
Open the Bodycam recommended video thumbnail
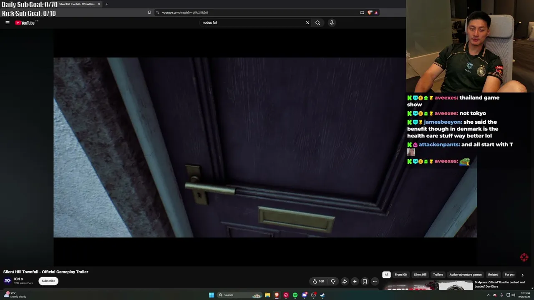click(x=428, y=285)
